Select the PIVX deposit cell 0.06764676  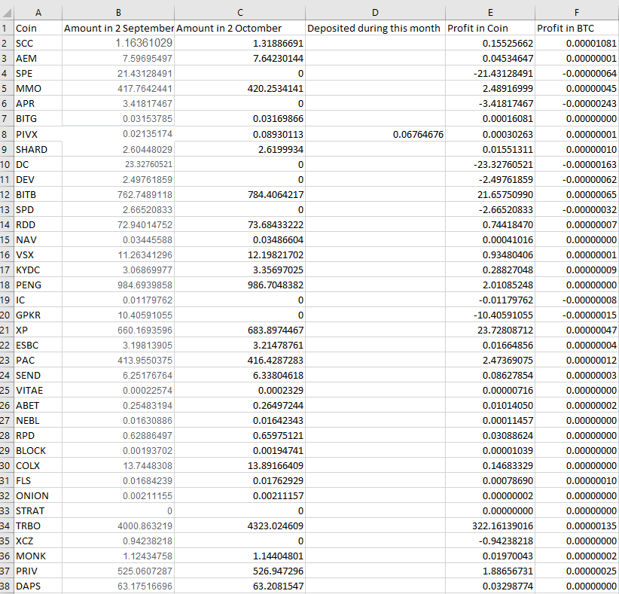click(375, 134)
